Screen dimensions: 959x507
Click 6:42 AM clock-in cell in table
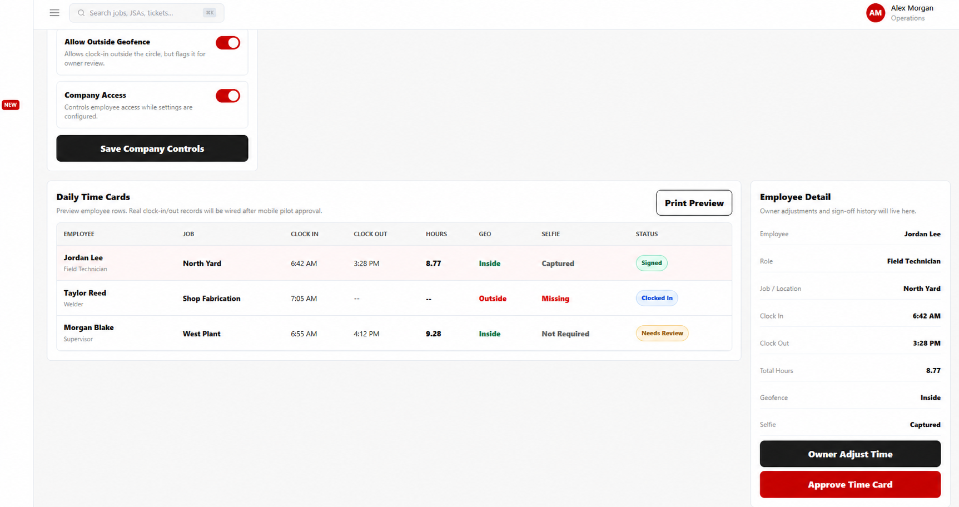pyautogui.click(x=304, y=264)
